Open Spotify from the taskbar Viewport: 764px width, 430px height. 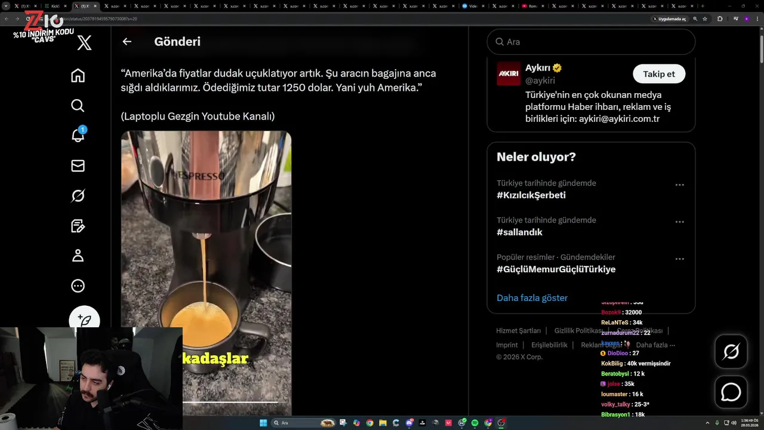(475, 423)
